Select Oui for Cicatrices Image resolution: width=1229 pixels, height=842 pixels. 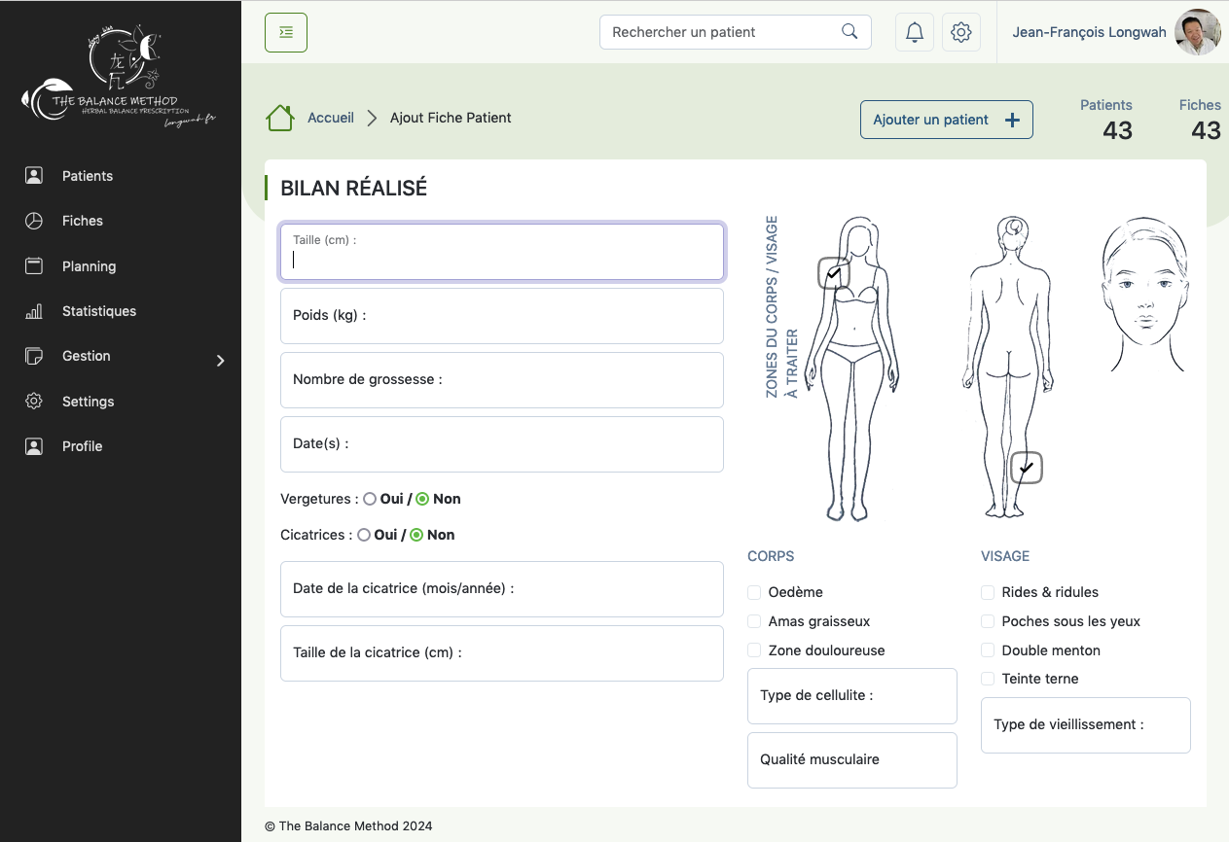click(364, 535)
